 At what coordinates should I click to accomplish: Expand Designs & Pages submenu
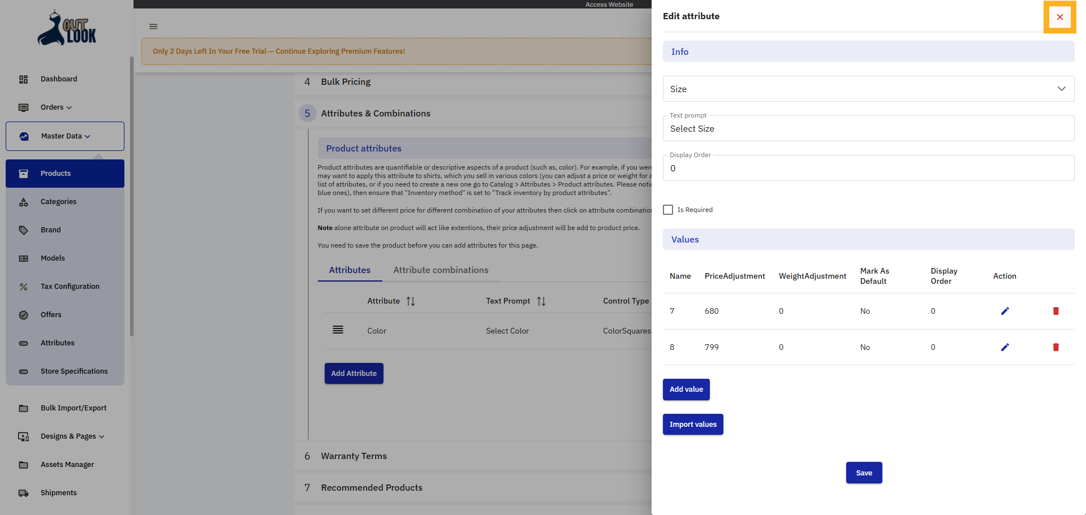(x=72, y=436)
